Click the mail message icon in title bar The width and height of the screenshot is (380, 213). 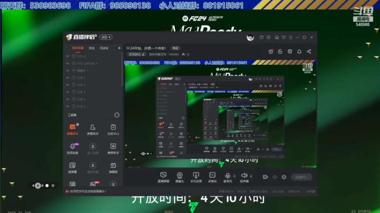262,37
